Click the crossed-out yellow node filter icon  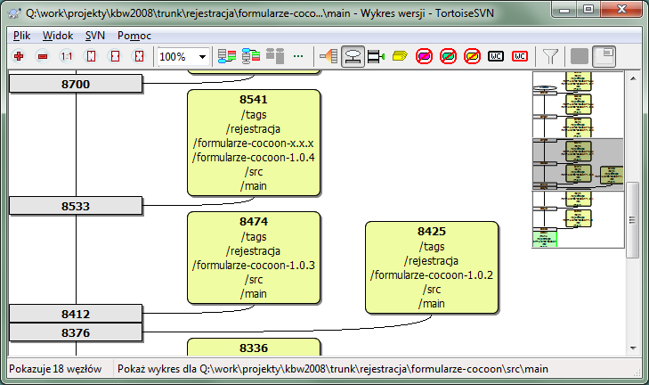click(472, 56)
